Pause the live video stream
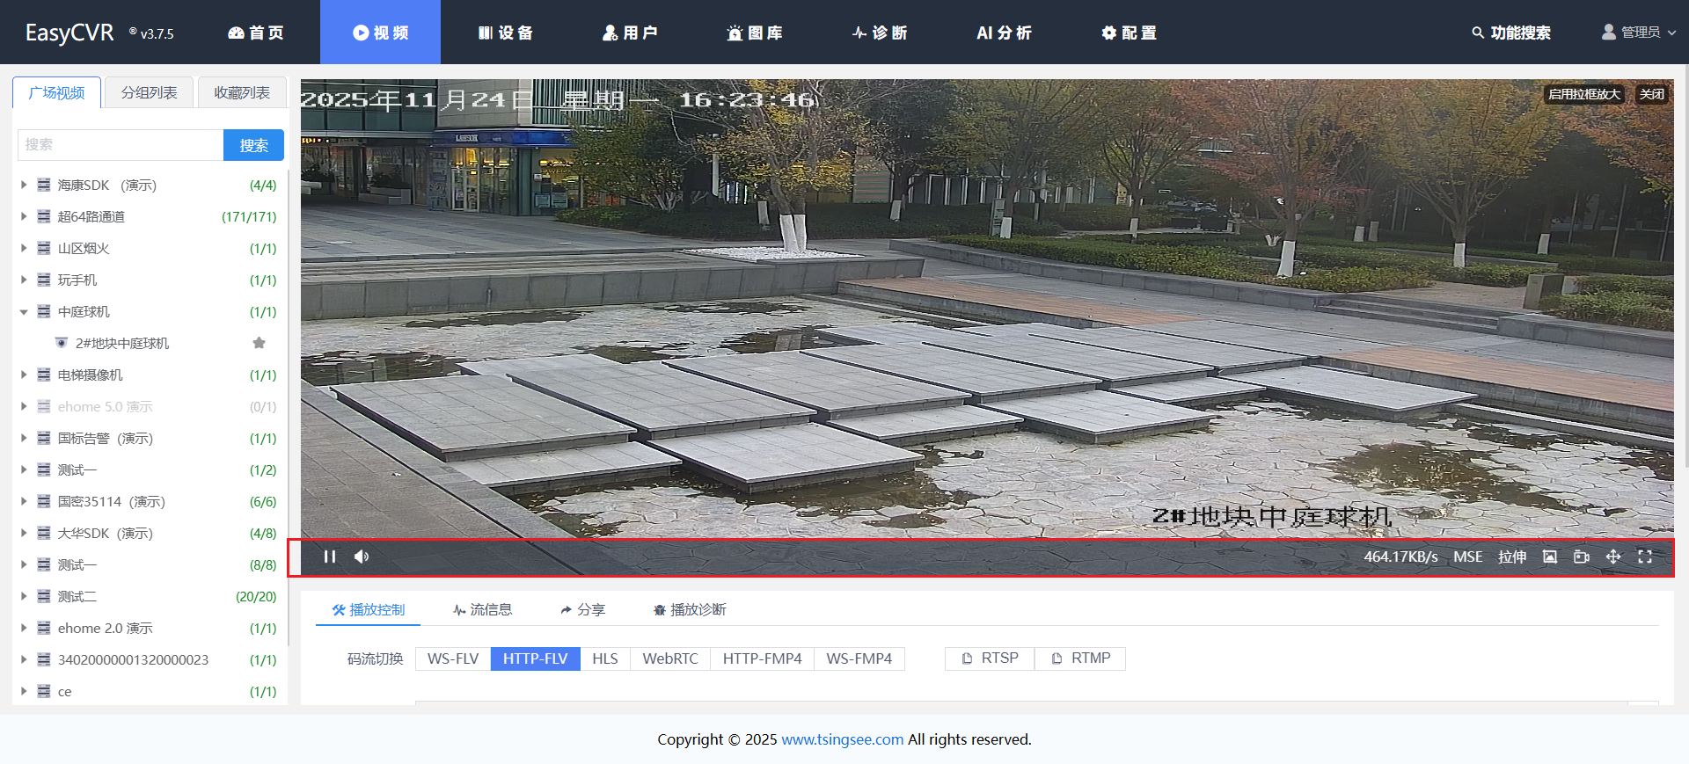The width and height of the screenshot is (1689, 764). pos(330,557)
